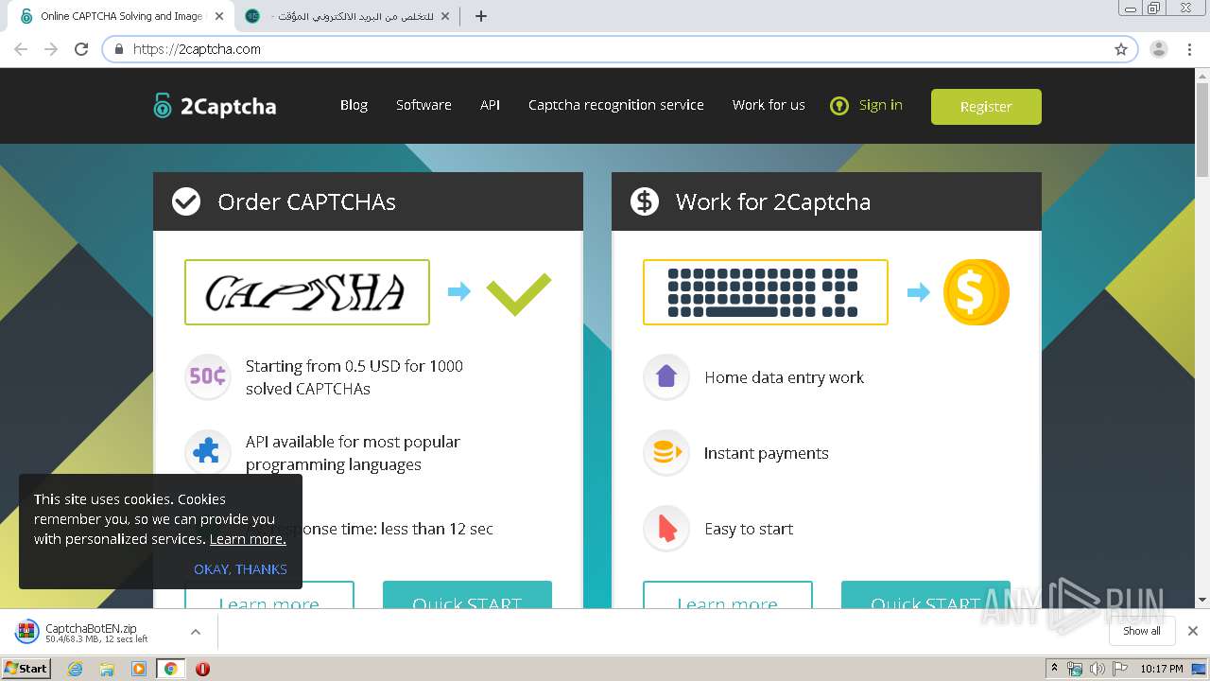Open Captcha recognition service page
The image size is (1210, 681).
[x=616, y=105]
